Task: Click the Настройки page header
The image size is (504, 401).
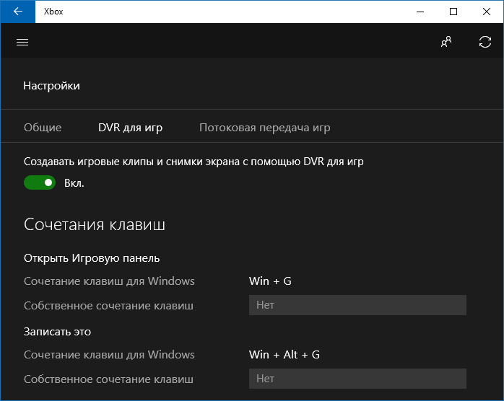Action: pos(51,86)
